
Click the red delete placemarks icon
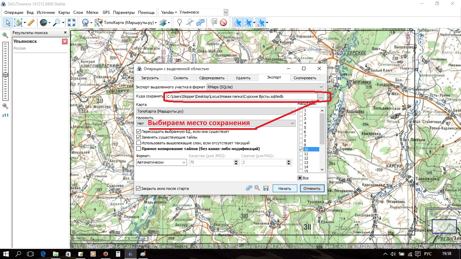[223, 23]
